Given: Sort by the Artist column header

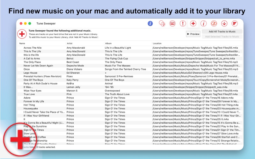Looking at the screenshot, I should click(x=69, y=43).
